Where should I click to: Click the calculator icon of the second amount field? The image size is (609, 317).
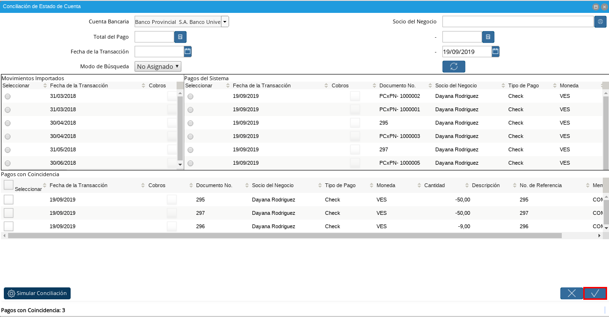488,37
